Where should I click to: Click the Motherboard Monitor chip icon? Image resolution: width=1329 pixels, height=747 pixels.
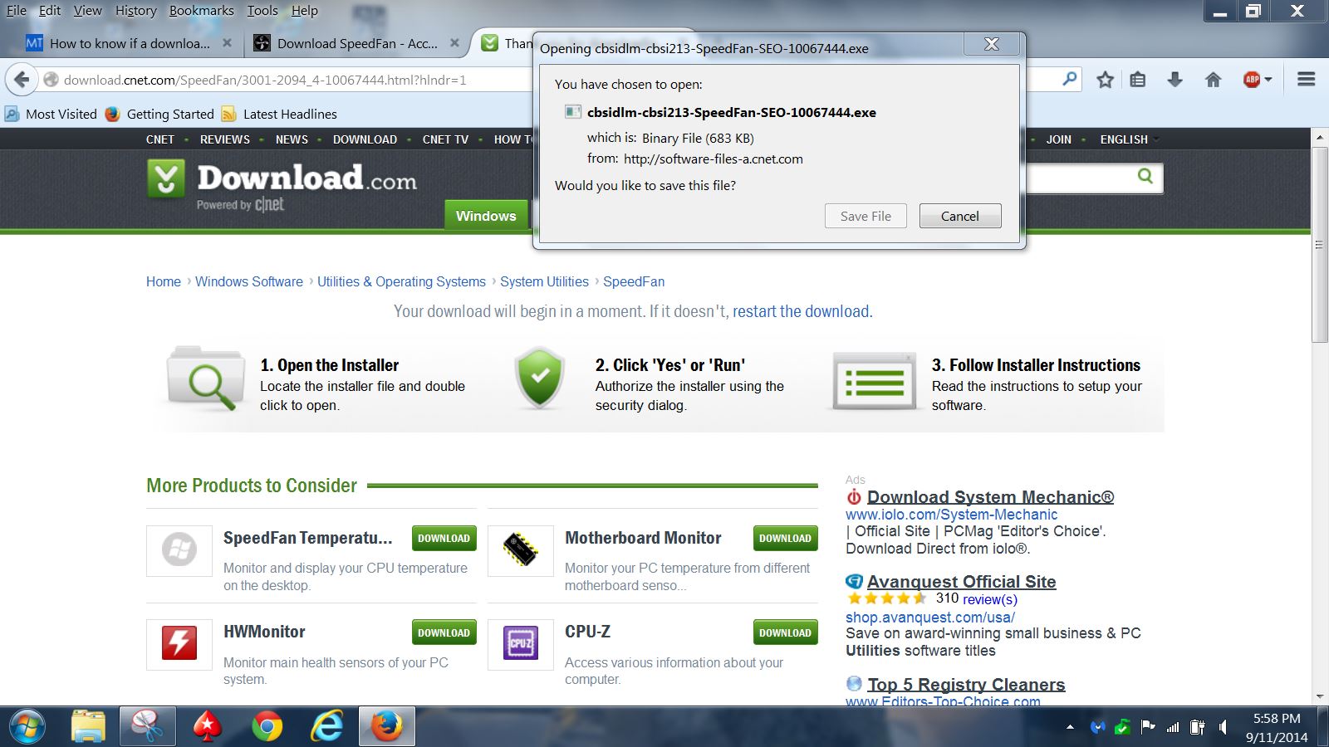521,550
